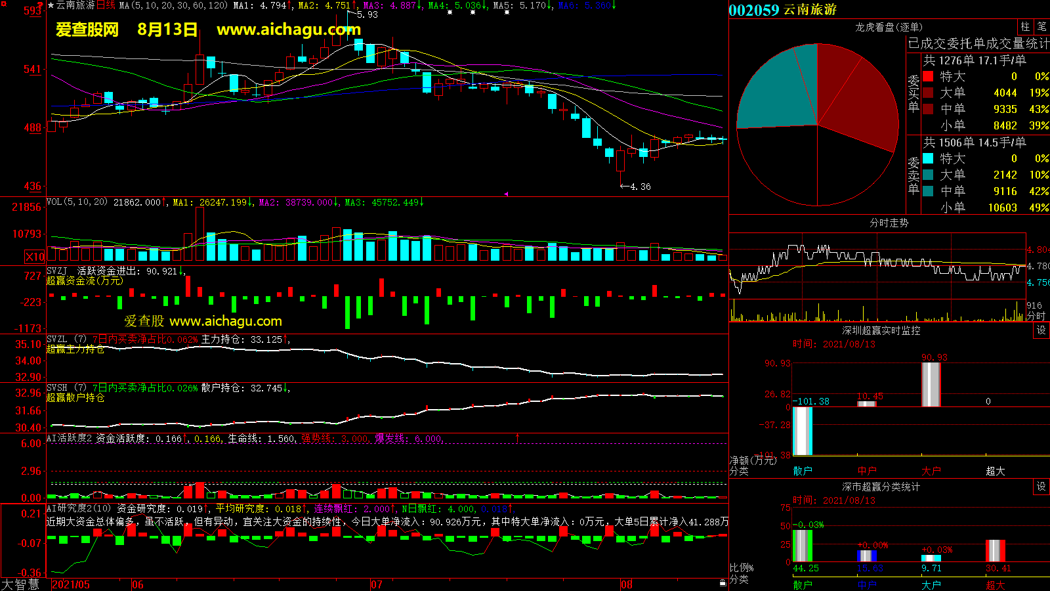Click the VOL(5,10,20) indicator label

click(77, 202)
